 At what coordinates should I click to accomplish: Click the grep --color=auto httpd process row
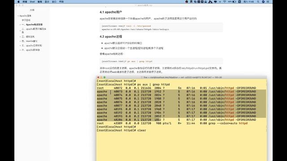tap(172, 123)
